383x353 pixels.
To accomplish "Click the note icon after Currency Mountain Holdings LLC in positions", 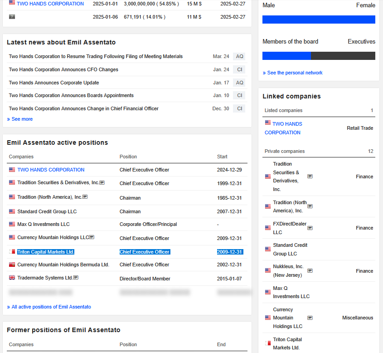I will click(x=92, y=237).
